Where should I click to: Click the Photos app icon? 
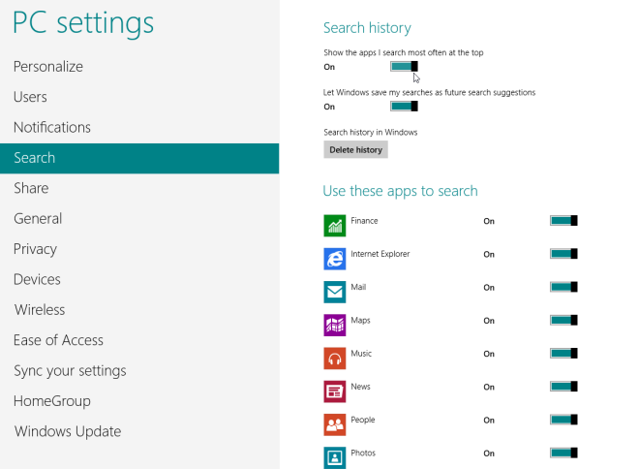pyautogui.click(x=335, y=457)
